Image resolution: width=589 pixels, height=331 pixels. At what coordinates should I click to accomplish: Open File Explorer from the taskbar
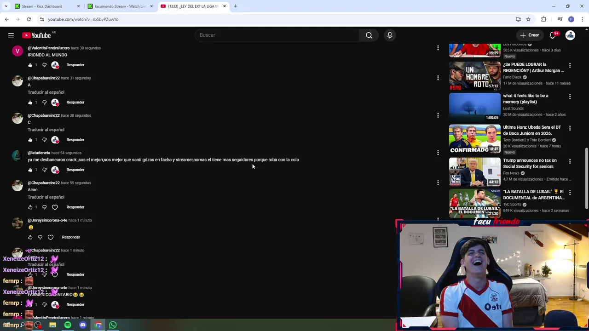[x=52, y=325]
